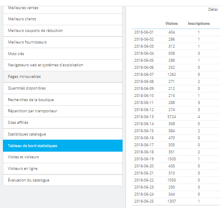This screenshot has height=208, width=220.
Task: Select Meilleurs clients menu entry
Action: [63, 19]
